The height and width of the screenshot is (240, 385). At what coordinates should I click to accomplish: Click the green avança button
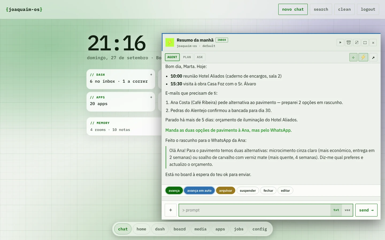(x=174, y=191)
